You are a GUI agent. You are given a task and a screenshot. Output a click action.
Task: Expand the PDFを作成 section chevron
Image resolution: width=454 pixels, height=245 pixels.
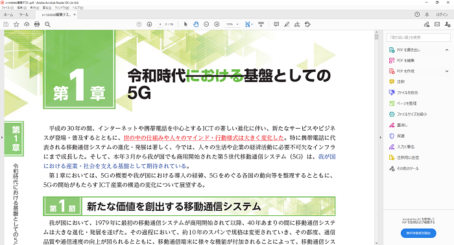click(x=447, y=71)
